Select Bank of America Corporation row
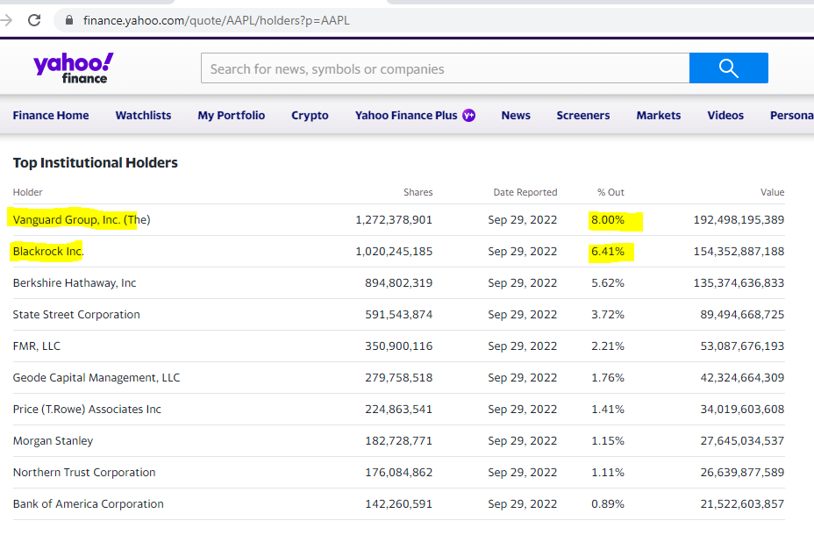 point(399,504)
